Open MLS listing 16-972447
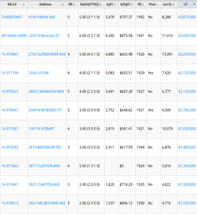The height and width of the screenshot is (214, 197). 10,185
